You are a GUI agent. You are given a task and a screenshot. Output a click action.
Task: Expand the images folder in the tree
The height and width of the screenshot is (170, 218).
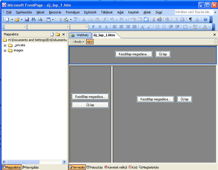coord(5,51)
